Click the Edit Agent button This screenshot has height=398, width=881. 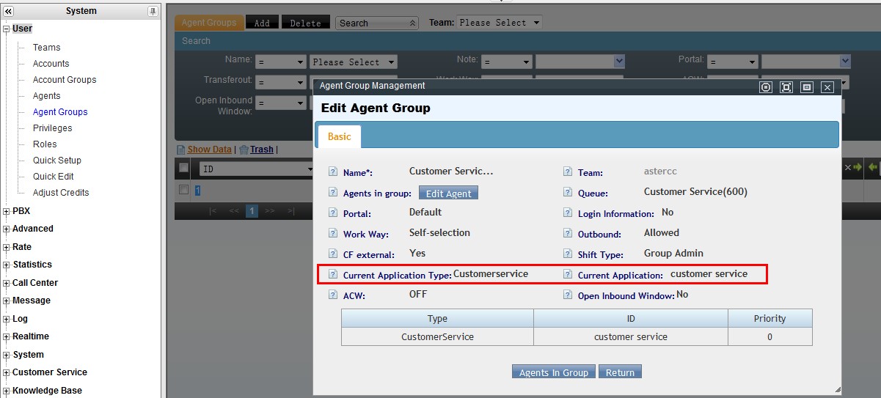(x=448, y=193)
